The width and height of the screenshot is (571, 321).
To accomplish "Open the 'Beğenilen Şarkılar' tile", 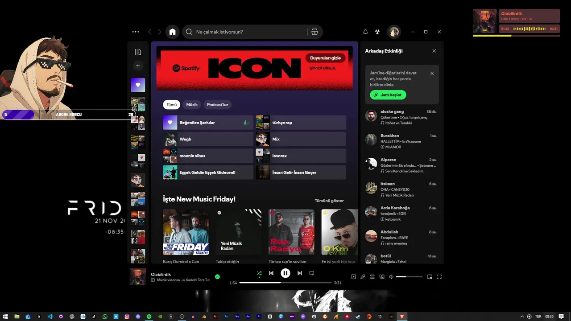I will click(x=208, y=123).
